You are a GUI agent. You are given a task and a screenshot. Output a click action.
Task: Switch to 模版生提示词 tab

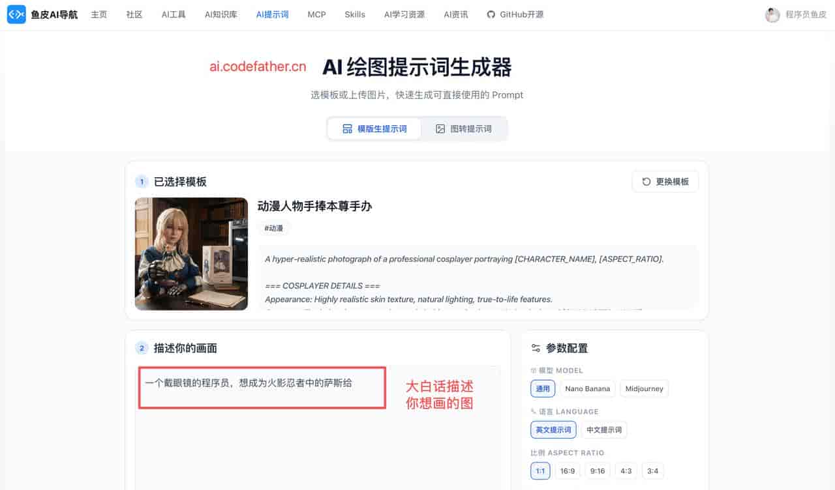click(x=374, y=129)
